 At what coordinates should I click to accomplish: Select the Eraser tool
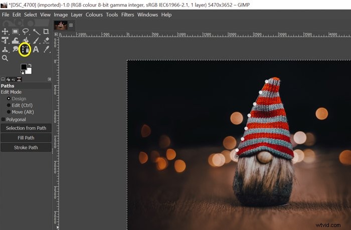pos(46,40)
